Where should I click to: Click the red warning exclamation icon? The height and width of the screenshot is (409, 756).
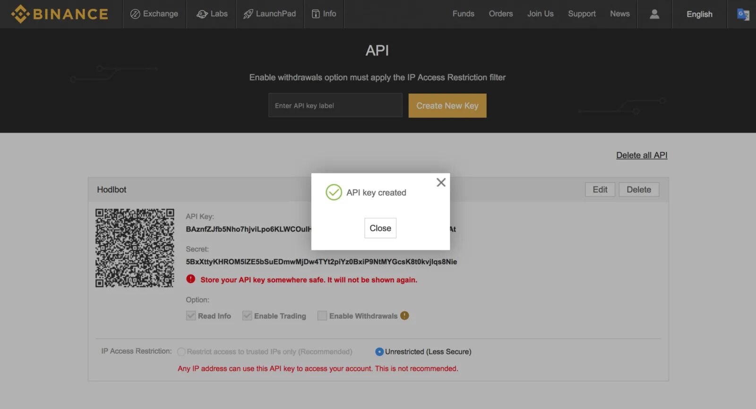(x=190, y=279)
